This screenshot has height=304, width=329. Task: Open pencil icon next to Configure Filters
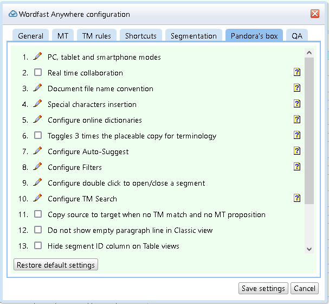tap(37, 167)
